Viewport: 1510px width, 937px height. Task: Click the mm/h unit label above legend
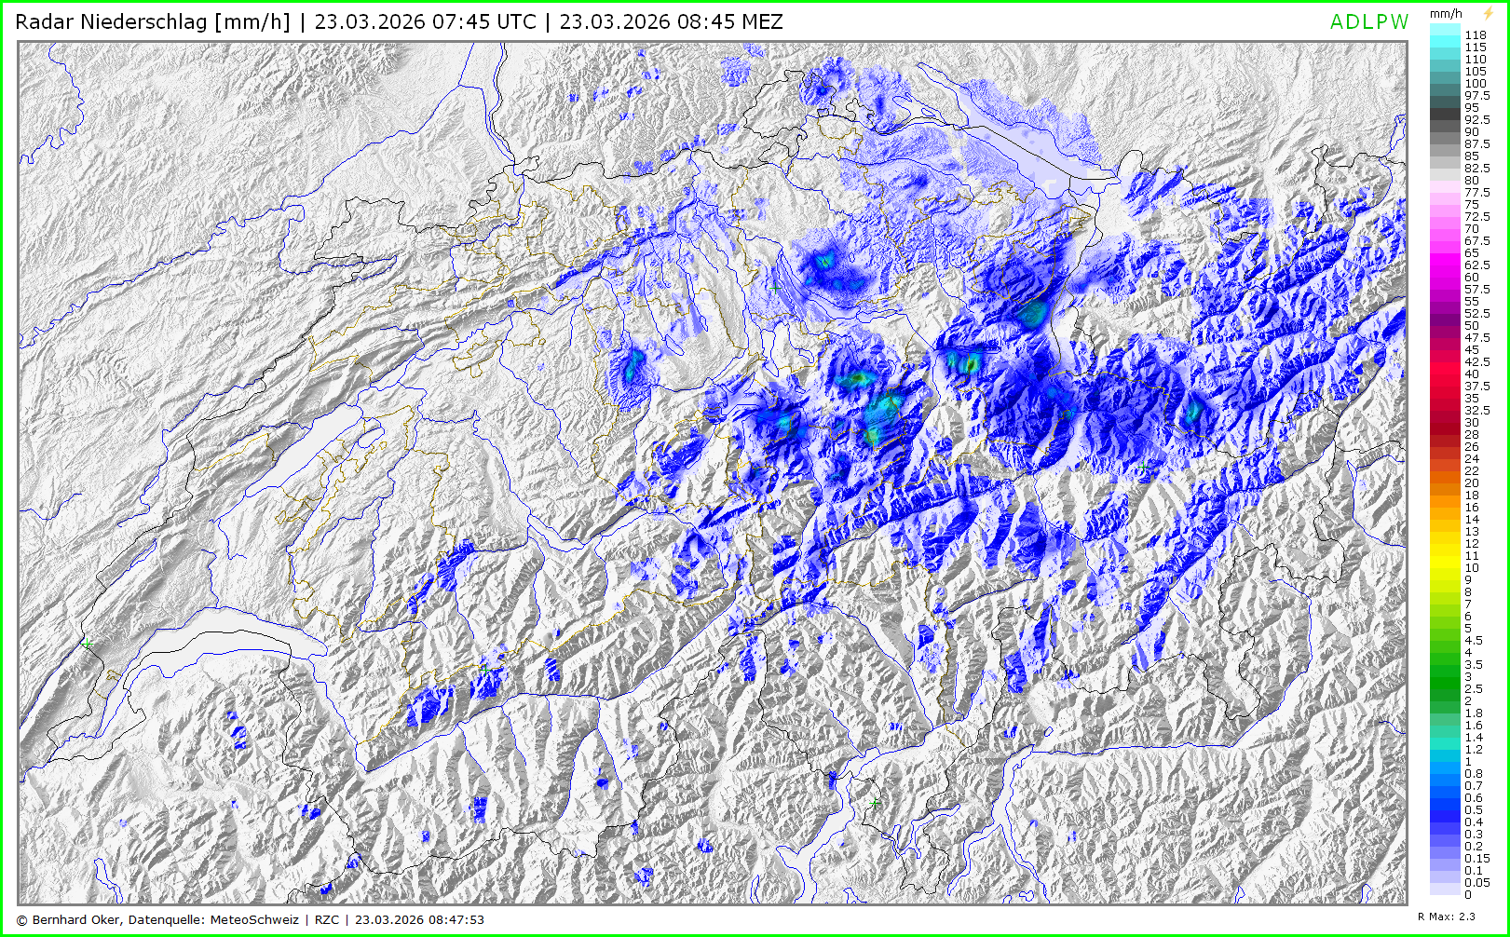click(x=1446, y=13)
